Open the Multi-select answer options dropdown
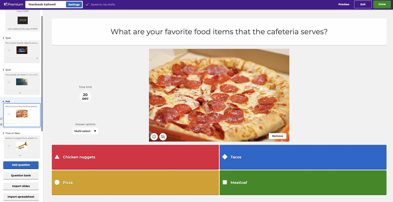The width and height of the screenshot is (393, 202). click(x=85, y=131)
